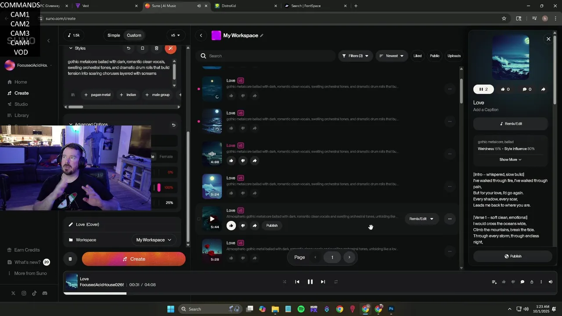Click the share icon in bottom player bar
Screen dimensions: 562x316
(x=532, y=282)
